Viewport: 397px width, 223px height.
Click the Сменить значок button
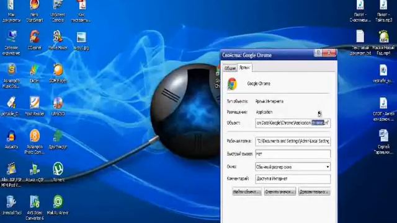280,191
